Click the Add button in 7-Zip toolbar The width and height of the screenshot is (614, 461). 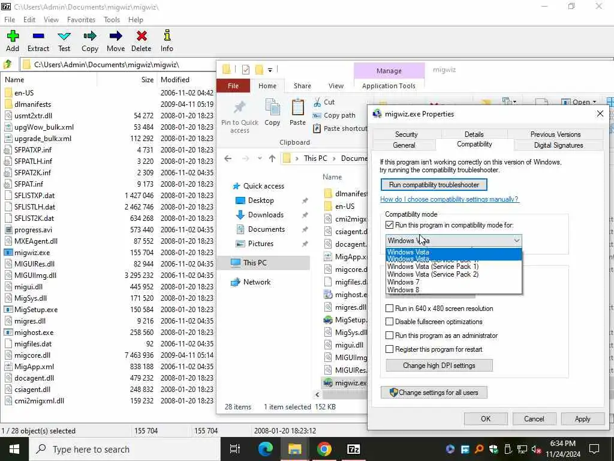[x=13, y=41]
